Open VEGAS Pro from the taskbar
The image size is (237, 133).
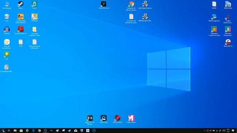point(94,130)
